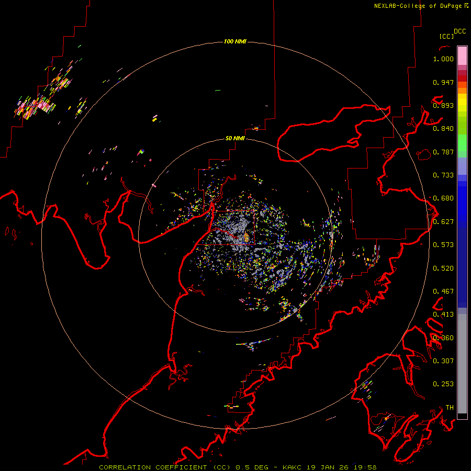Click the 0.5 DEG elevation text
Viewport: 471px width, 471px height.
[253, 467]
